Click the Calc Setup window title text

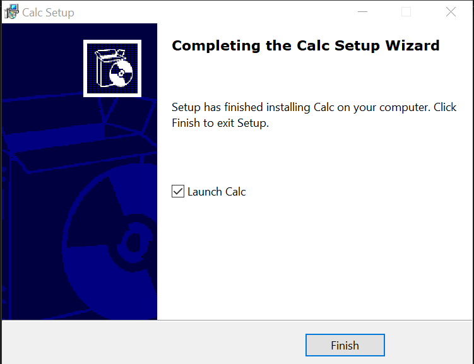click(x=48, y=13)
